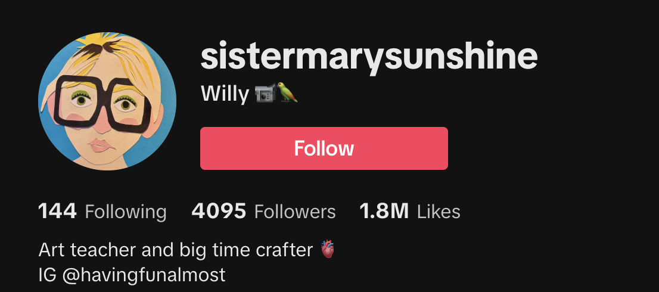The image size is (659, 292).
Task: Click the video camera emoji beside Willy
Action: point(265,93)
